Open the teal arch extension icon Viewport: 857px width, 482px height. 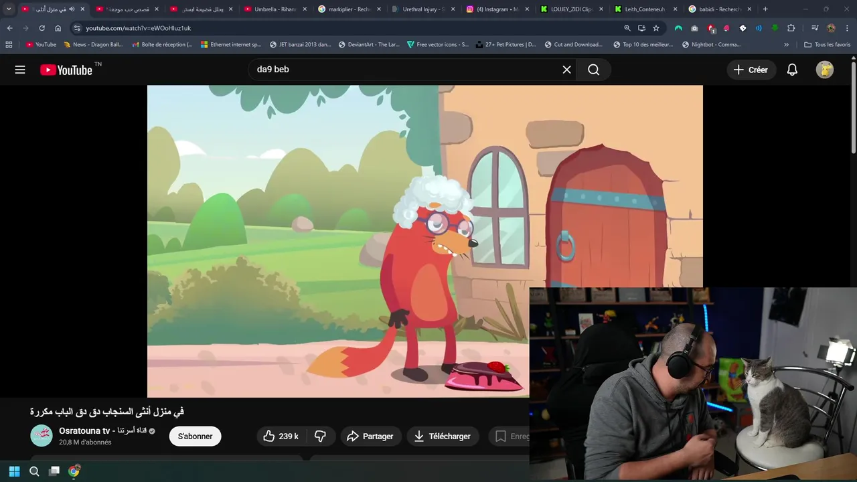tap(678, 28)
